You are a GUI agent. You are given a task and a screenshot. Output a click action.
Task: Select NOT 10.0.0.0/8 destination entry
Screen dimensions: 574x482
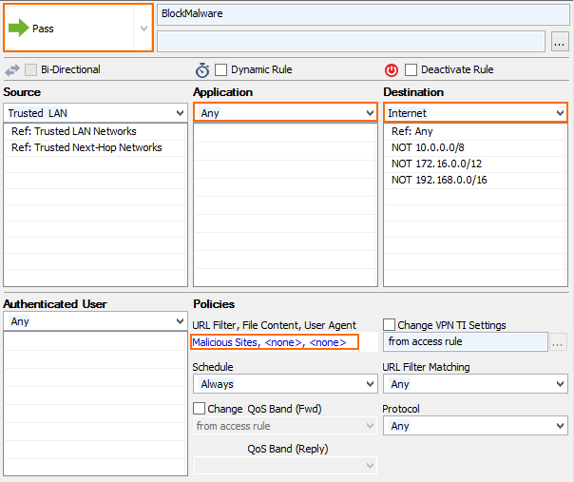click(x=475, y=147)
